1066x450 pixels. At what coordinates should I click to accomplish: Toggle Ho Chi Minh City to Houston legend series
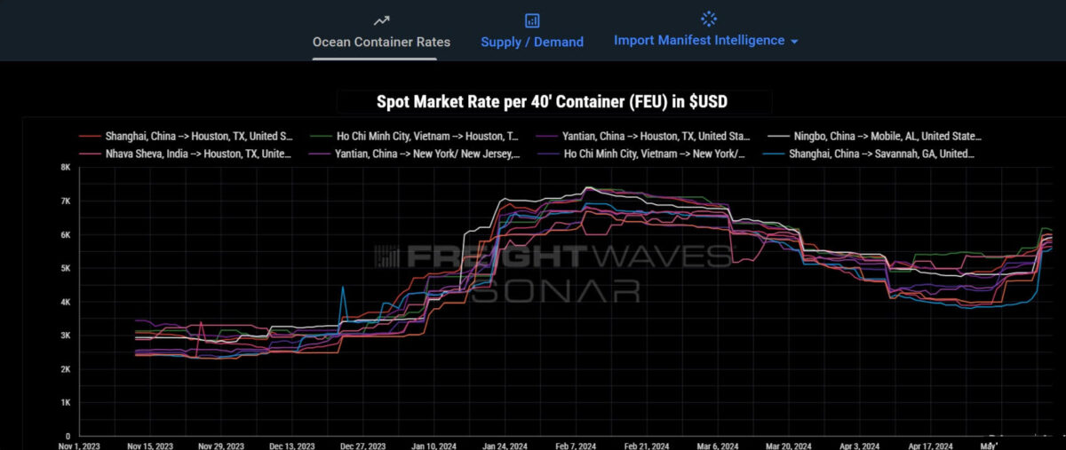coord(416,136)
